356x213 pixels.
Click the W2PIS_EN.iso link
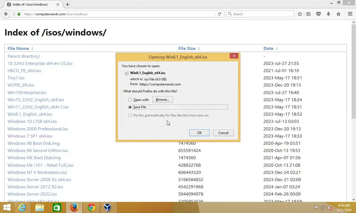21,85
